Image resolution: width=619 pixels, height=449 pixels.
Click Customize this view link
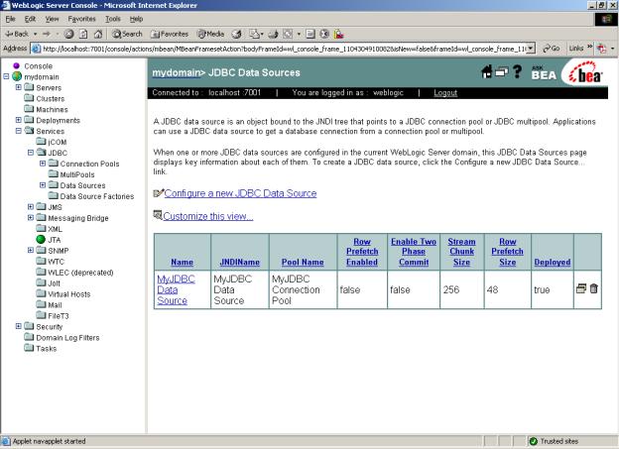(x=208, y=216)
